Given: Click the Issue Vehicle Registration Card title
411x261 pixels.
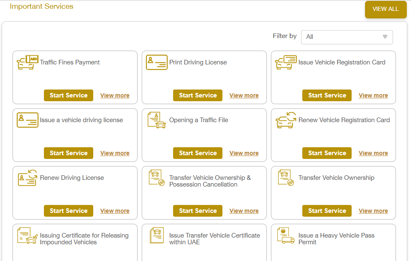Looking at the screenshot, I should click(x=342, y=62).
